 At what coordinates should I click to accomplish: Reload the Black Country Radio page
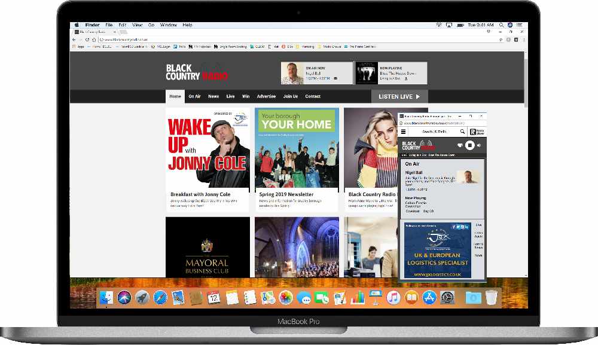pyautogui.click(x=87, y=39)
